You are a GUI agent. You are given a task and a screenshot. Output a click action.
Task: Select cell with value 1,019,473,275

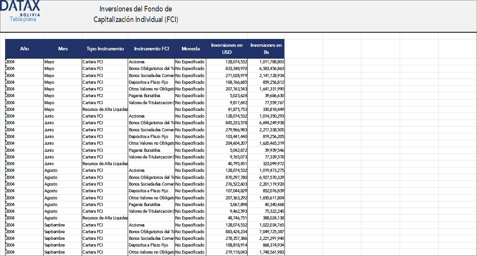coord(266,170)
